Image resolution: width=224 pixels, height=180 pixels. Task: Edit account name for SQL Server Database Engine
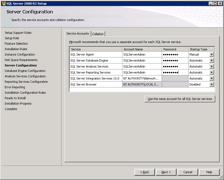click(142, 60)
